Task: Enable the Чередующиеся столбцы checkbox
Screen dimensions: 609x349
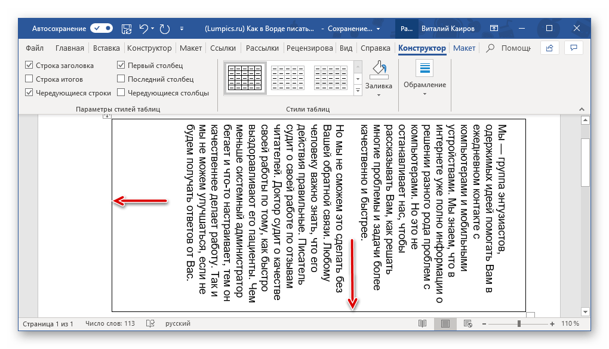Action: pos(121,92)
